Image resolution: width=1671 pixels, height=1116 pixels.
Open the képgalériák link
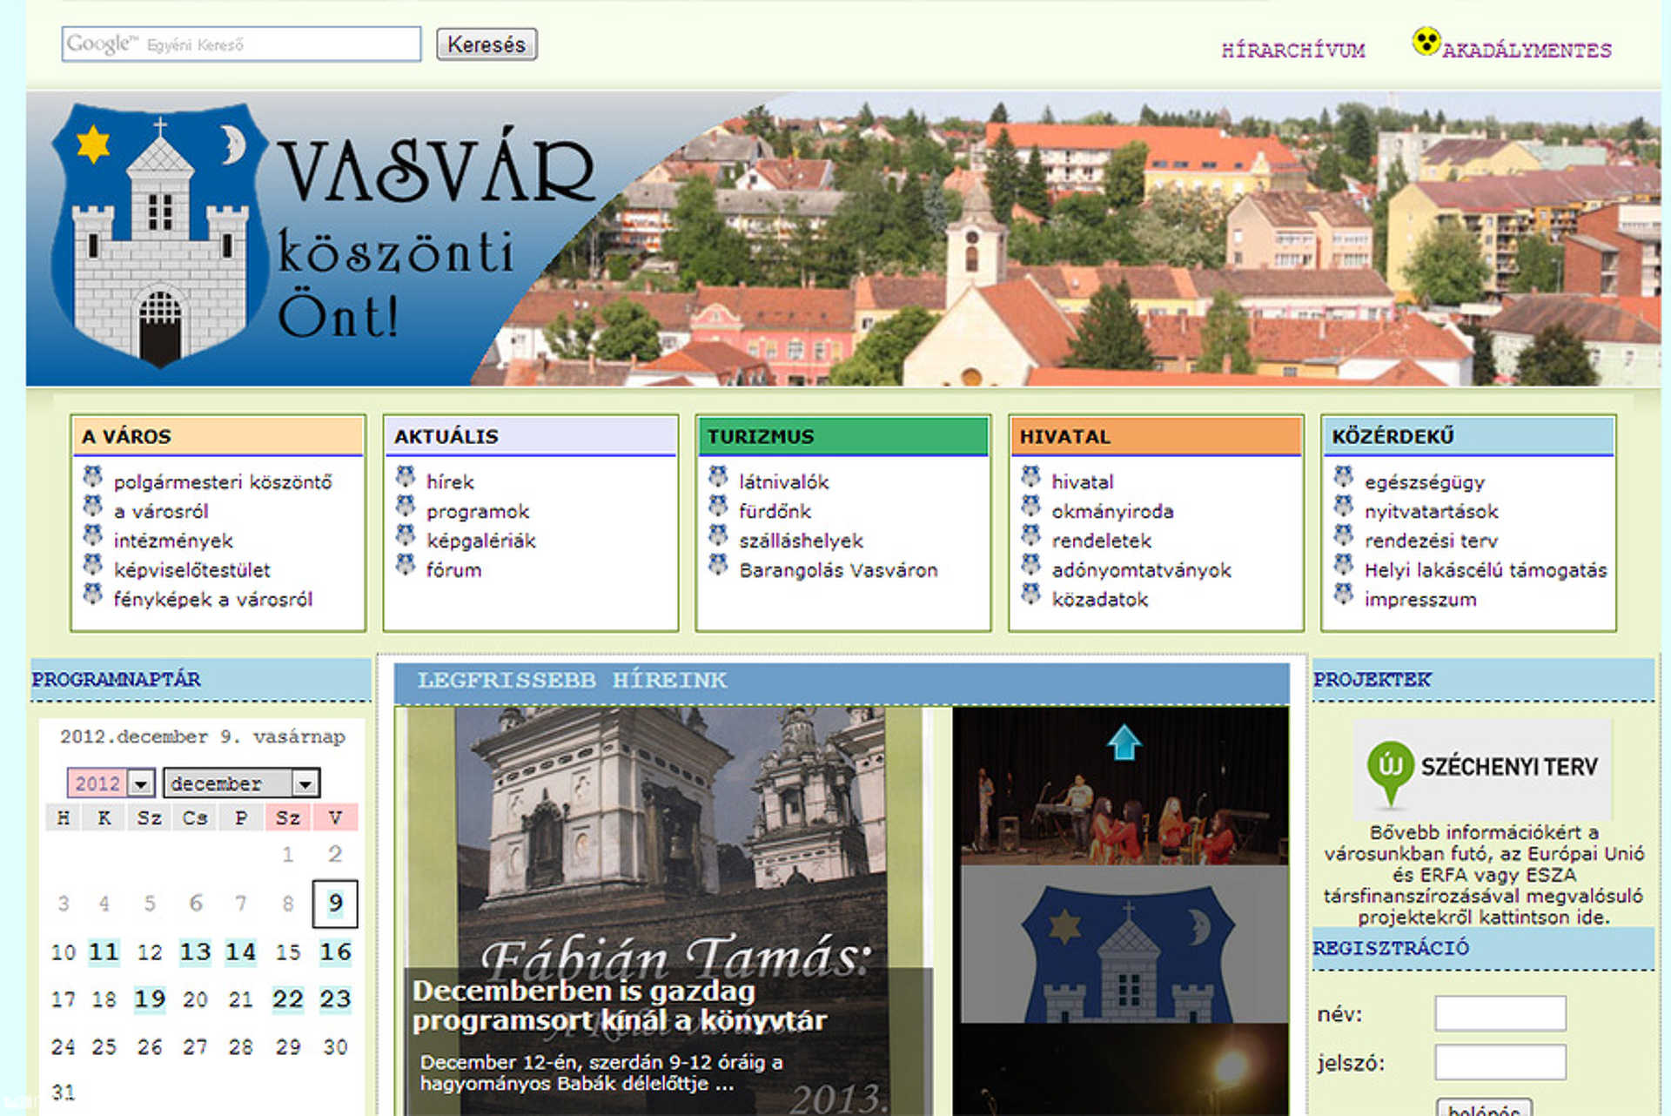480,541
